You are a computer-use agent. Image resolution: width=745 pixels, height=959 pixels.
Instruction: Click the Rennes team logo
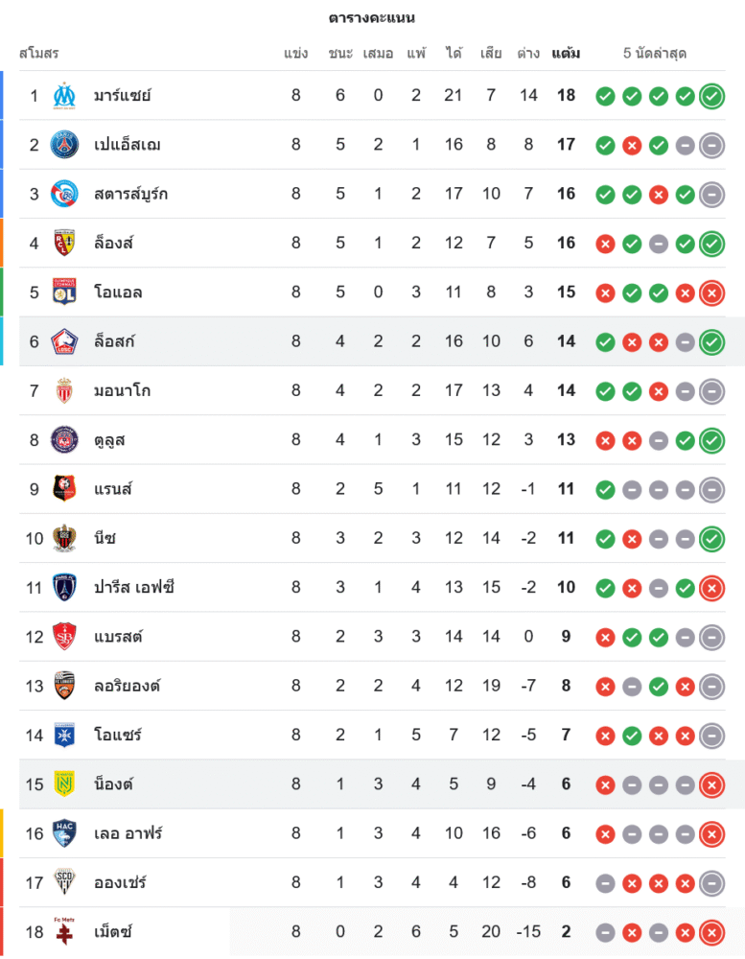[x=64, y=489]
